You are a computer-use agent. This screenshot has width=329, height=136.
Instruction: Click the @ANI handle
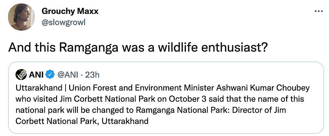point(67,74)
